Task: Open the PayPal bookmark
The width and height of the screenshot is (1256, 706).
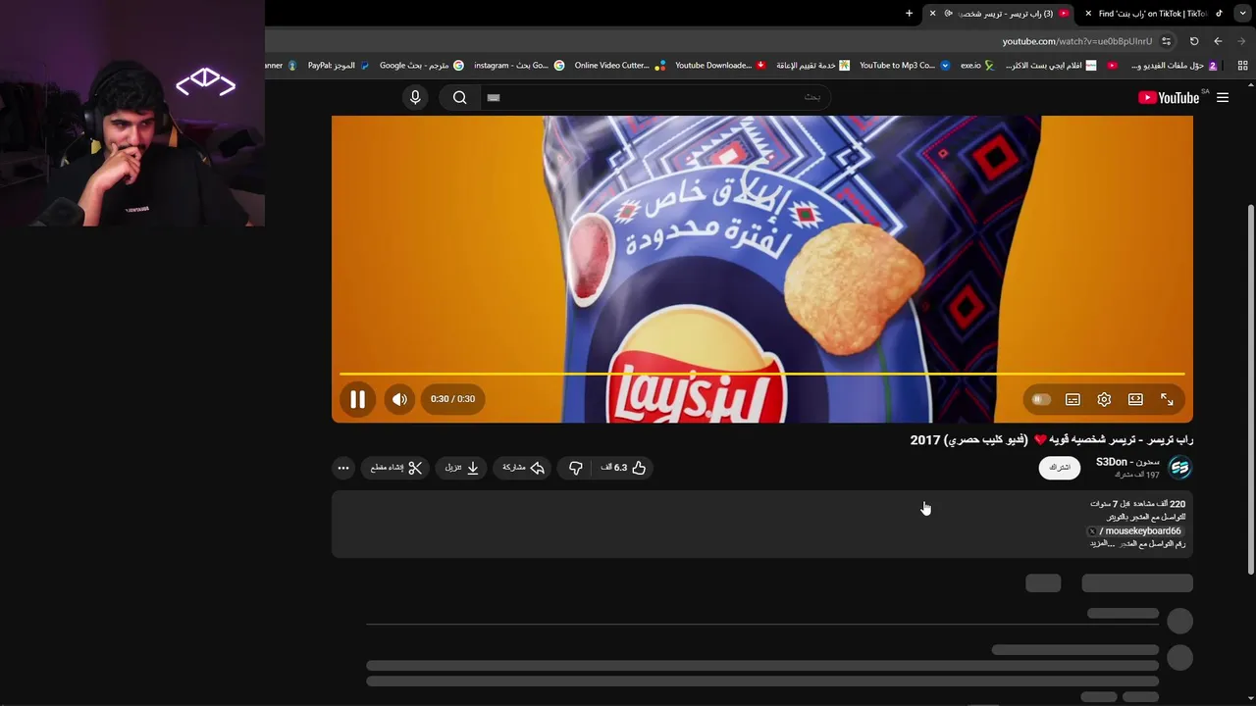Action: [x=339, y=66]
